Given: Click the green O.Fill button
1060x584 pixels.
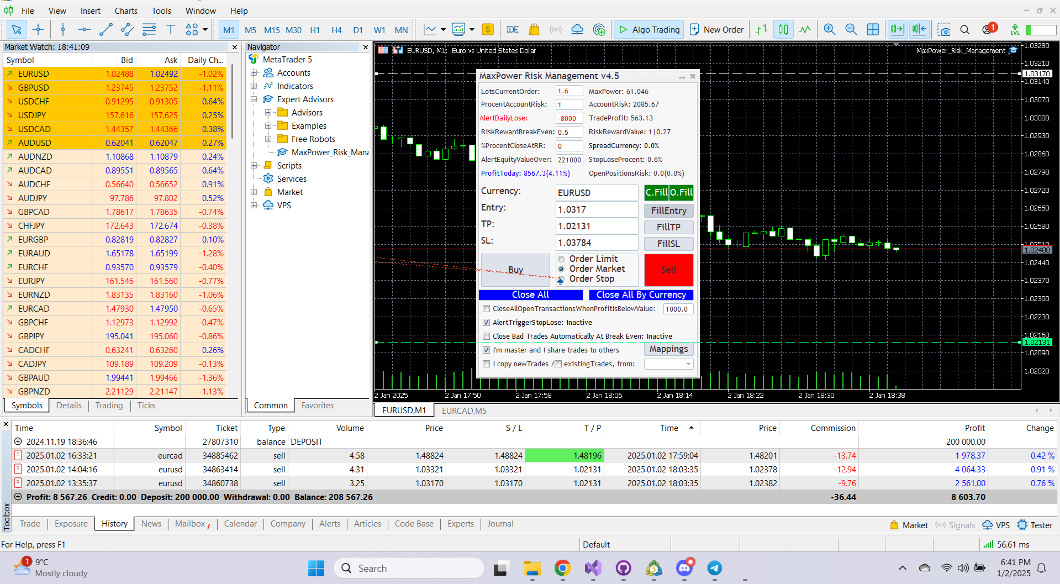Looking at the screenshot, I should [681, 192].
